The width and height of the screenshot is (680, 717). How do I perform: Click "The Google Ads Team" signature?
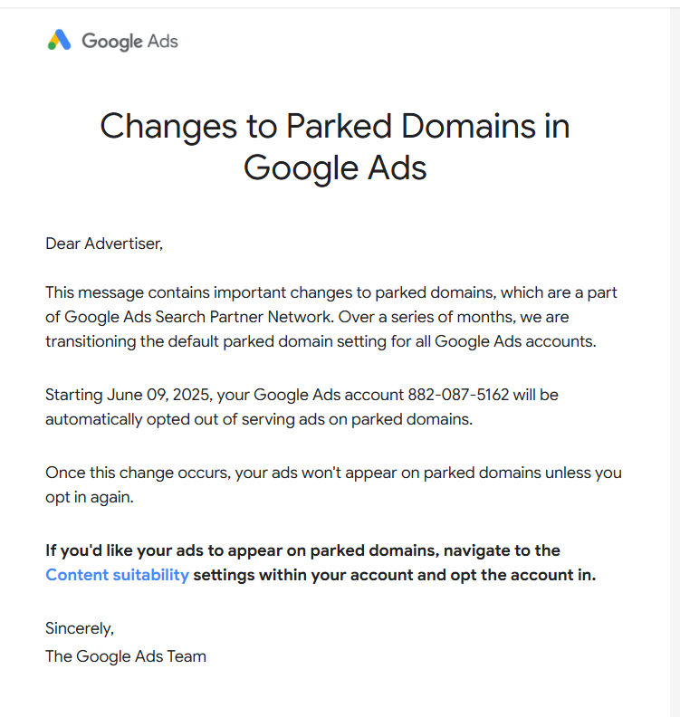click(126, 656)
